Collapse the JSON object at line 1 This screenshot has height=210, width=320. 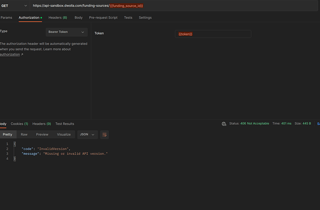click(13, 144)
